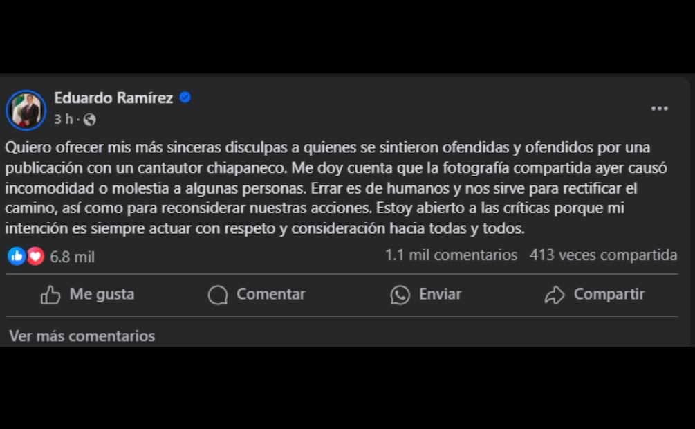Click the thumbs-up Me gusta icon
Screen dimensions: 695x429
50,295
